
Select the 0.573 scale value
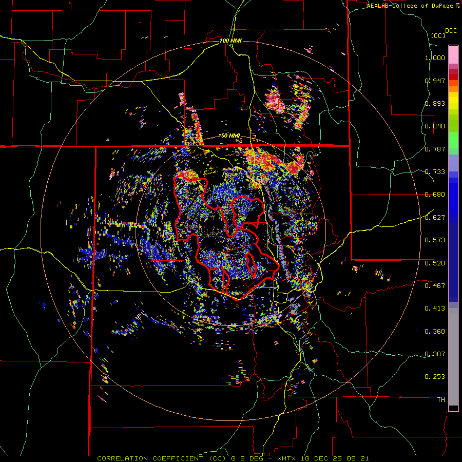click(435, 240)
